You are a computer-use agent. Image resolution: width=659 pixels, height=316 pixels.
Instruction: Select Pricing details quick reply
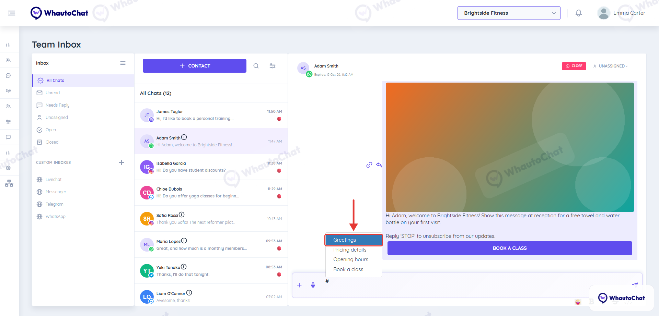354,250
